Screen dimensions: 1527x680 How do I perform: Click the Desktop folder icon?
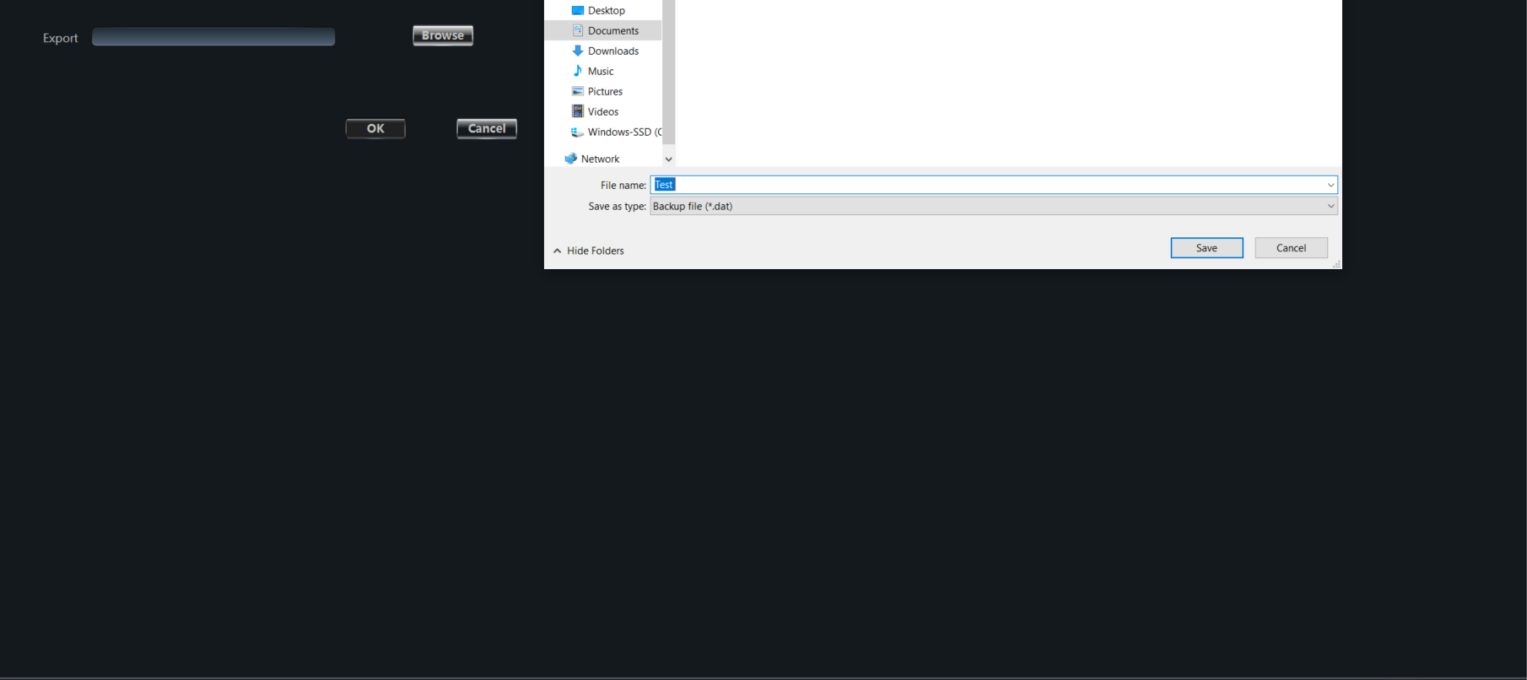click(x=578, y=10)
